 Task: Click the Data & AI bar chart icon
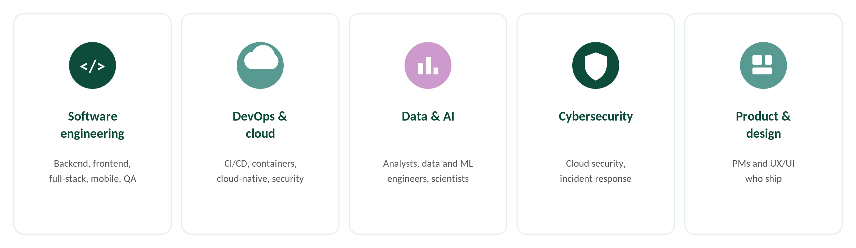pos(428,65)
